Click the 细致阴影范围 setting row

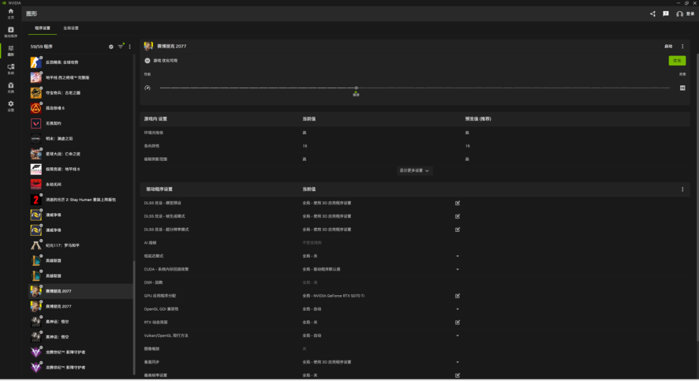coord(415,159)
